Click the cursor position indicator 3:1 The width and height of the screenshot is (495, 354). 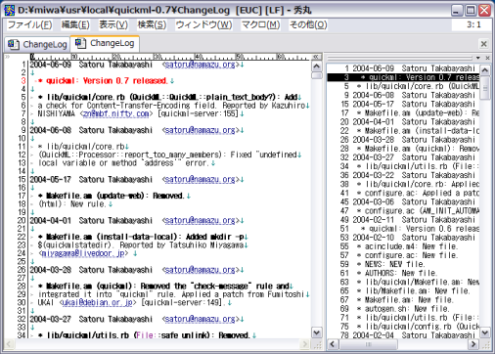pos(473,24)
